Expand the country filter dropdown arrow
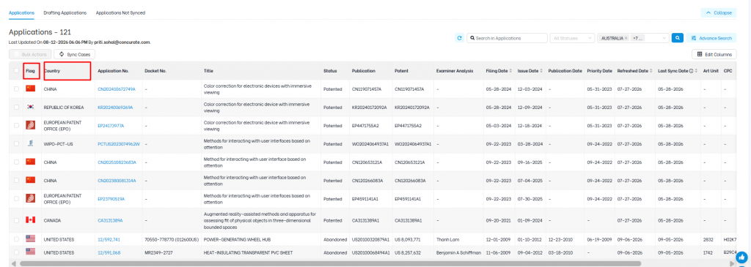The width and height of the screenshot is (751, 267). 664,38
